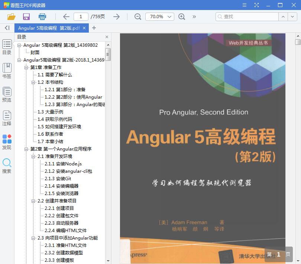Open a file with the folder icon
Viewport: 301px width, 264px height.
pos(11,17)
